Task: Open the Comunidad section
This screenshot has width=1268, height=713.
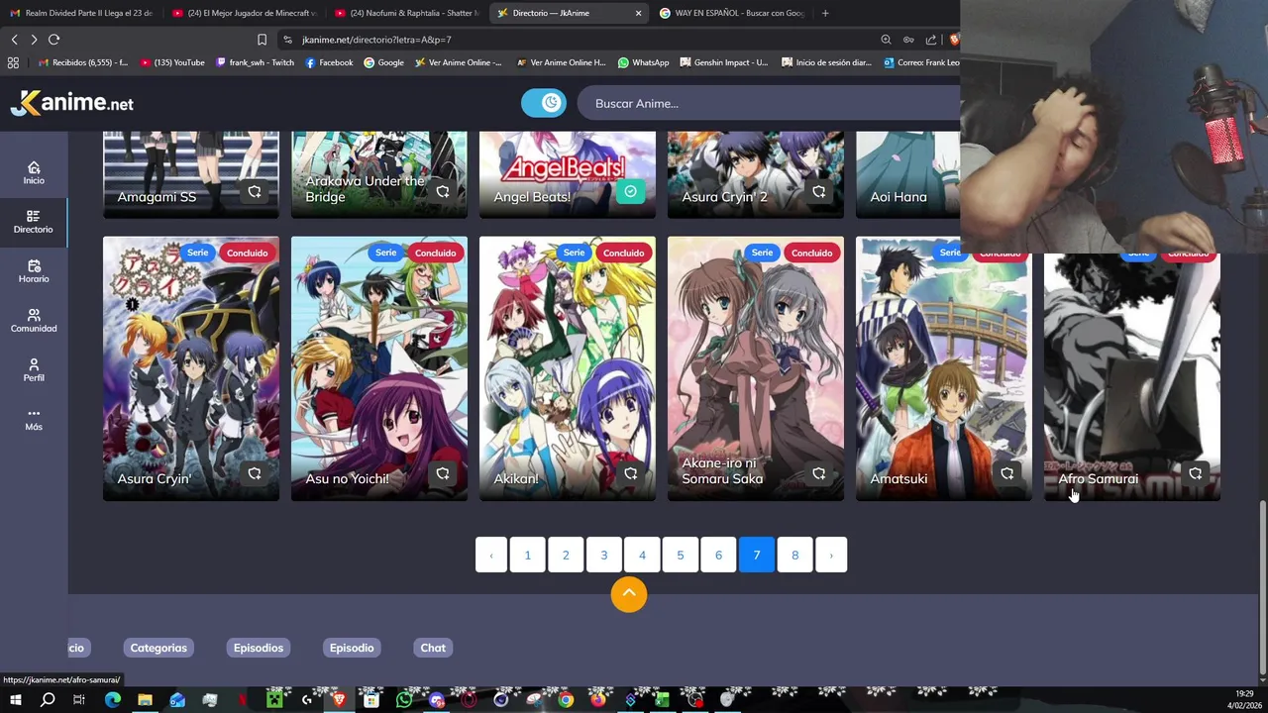Action: [x=34, y=321]
